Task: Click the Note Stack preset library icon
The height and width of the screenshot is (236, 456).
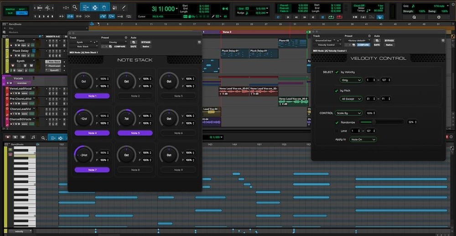Action: [126, 37]
